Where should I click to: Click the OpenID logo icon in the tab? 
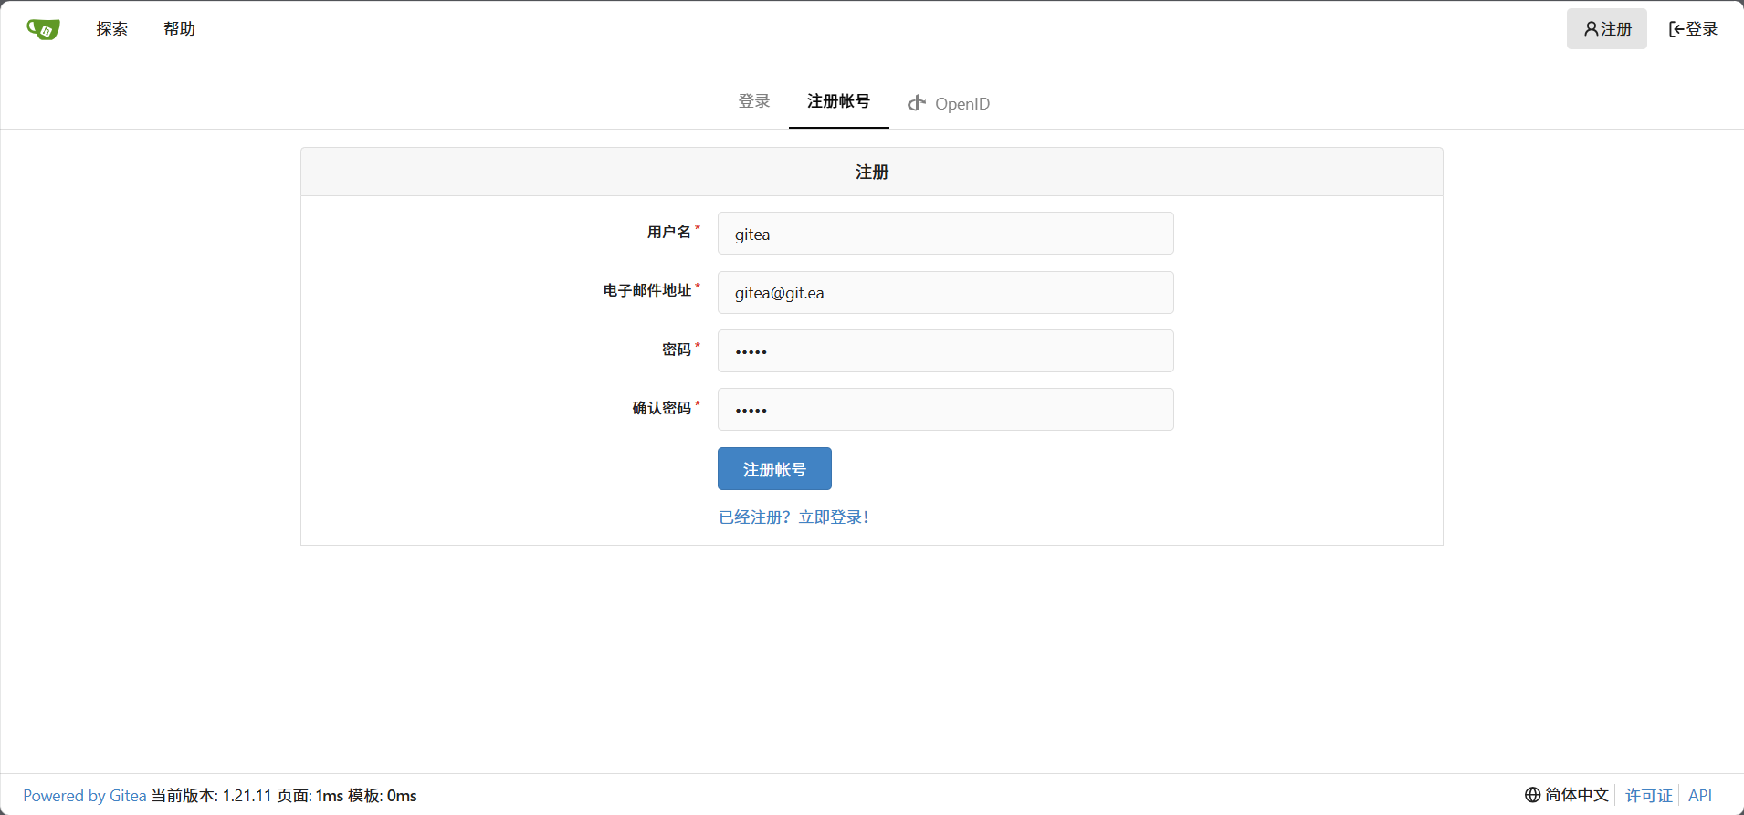[x=917, y=103]
